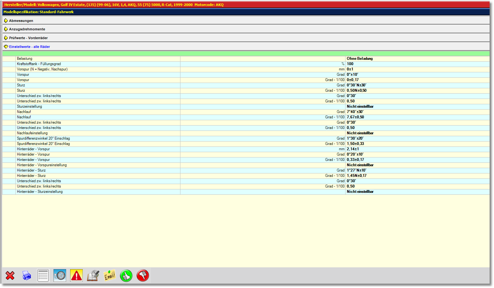Open the Prüfwerte - Vorderräder label
The image size is (494, 288).
click(x=28, y=38)
